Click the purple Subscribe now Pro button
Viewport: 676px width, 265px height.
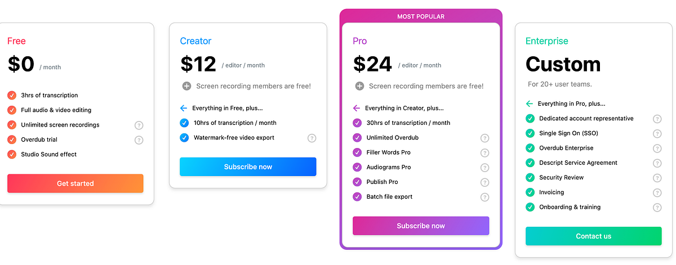(421, 226)
